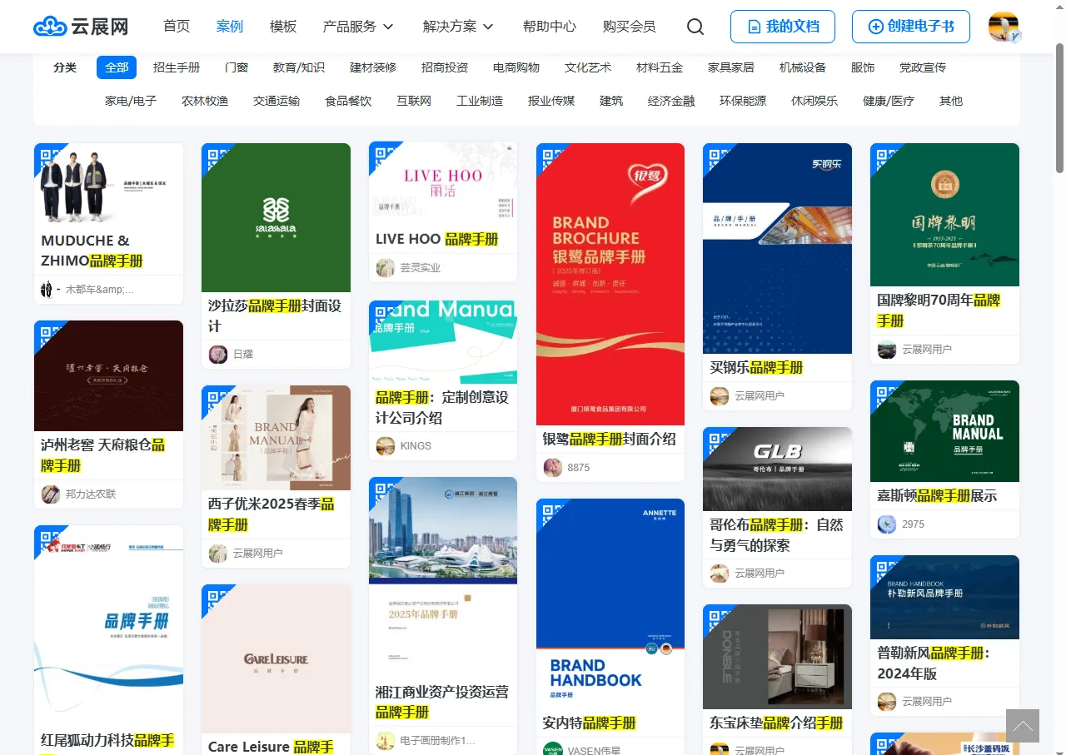Image resolution: width=1066 pixels, height=755 pixels.
Task: Open the user avatar menu
Action: [1004, 27]
